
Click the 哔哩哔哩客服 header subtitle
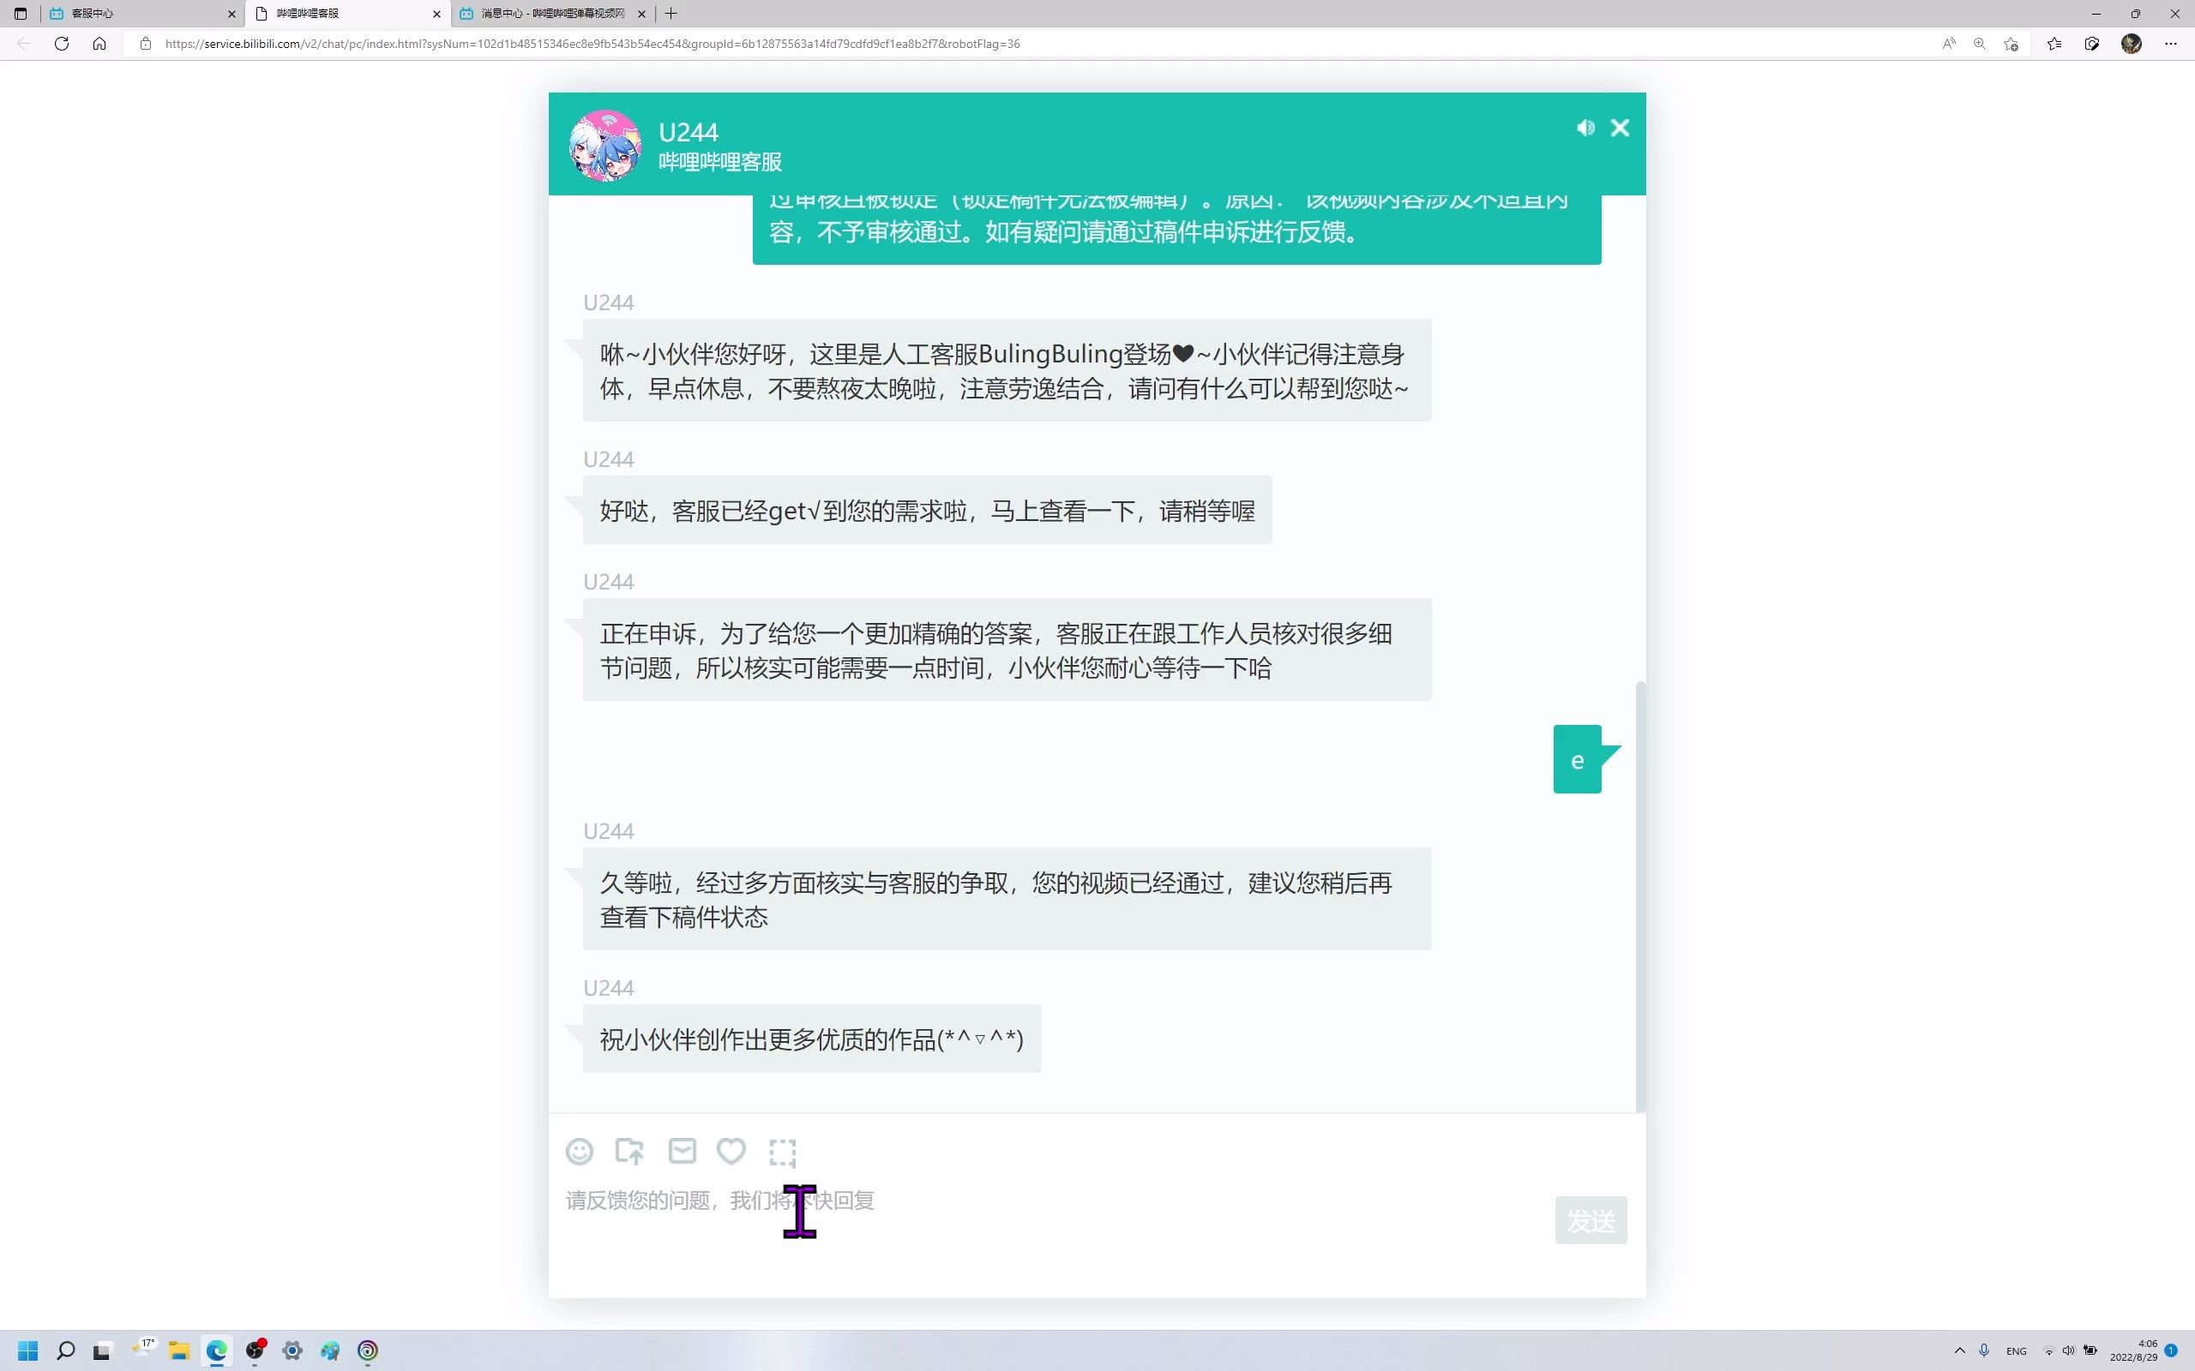720,161
